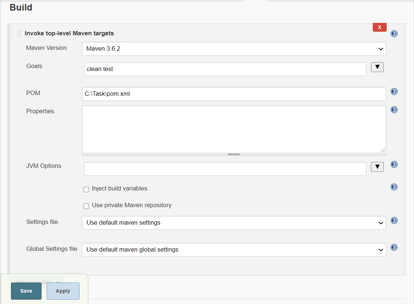This screenshot has width=414, height=304.
Task: Check Use private Maven repository
Action: click(86, 206)
